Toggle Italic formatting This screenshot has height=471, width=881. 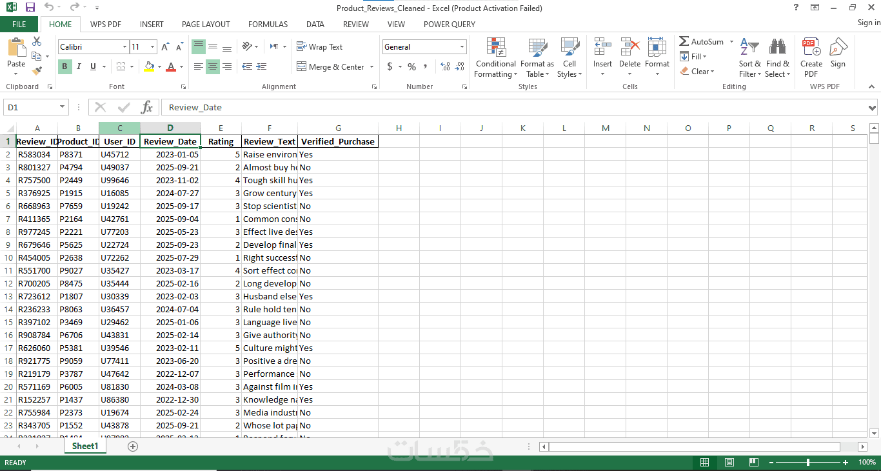(79, 66)
